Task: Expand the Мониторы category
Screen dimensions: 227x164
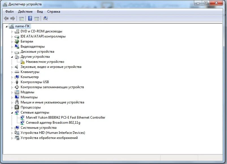Action: (12, 97)
